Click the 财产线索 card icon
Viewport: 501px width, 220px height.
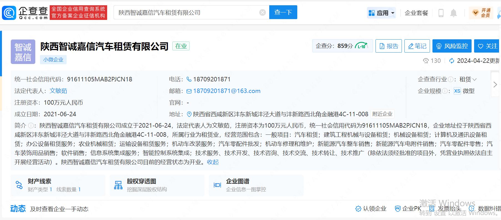click(19, 185)
